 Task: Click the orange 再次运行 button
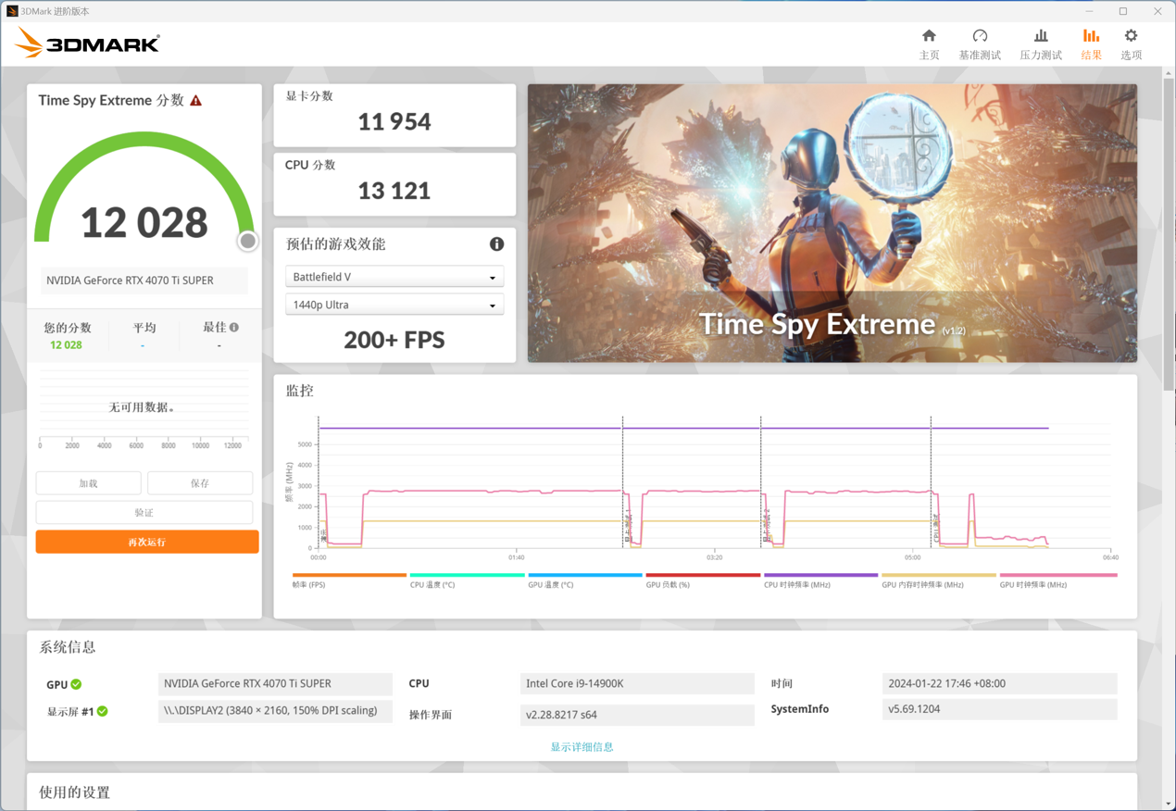click(144, 541)
